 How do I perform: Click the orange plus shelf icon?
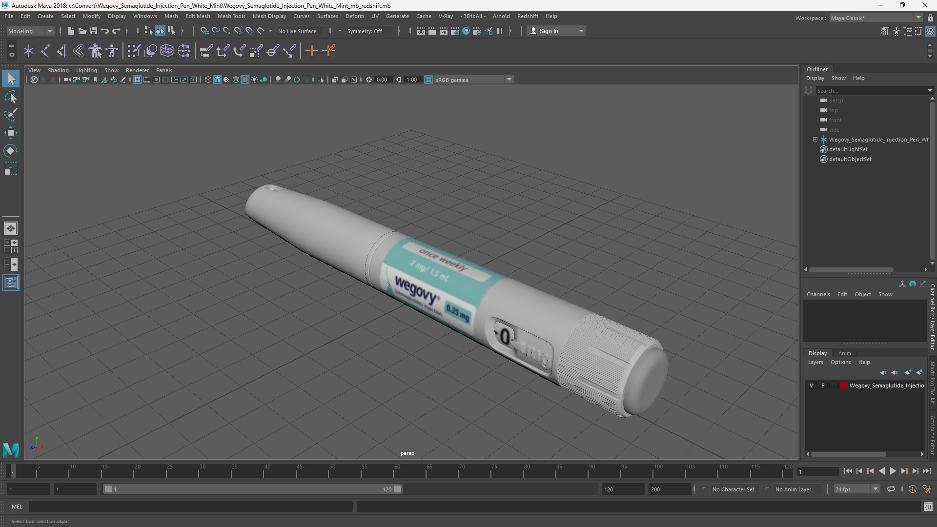[x=311, y=51]
